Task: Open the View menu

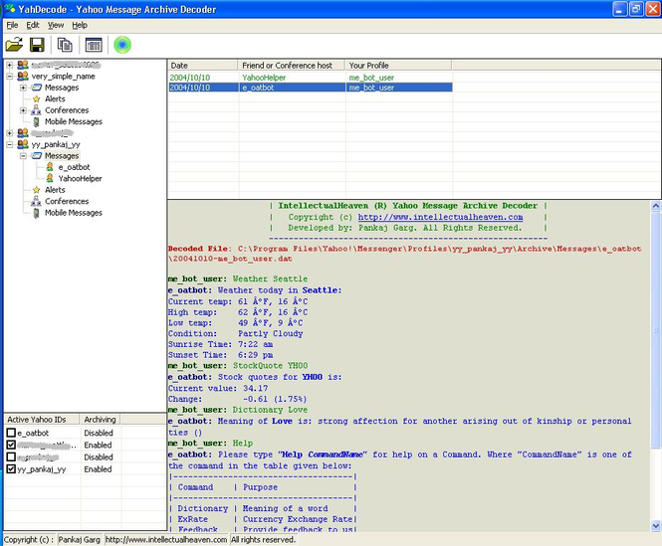Action: coord(56,25)
